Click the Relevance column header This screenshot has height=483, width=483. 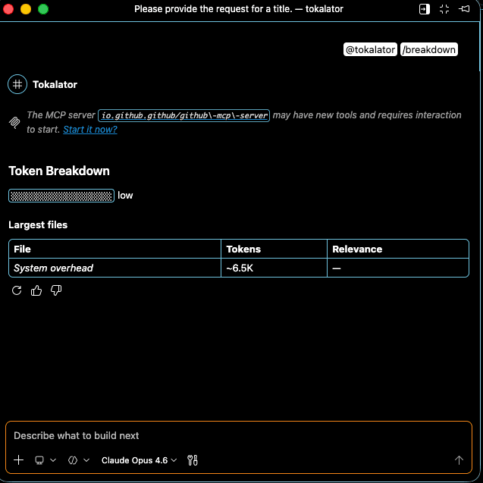397,249
